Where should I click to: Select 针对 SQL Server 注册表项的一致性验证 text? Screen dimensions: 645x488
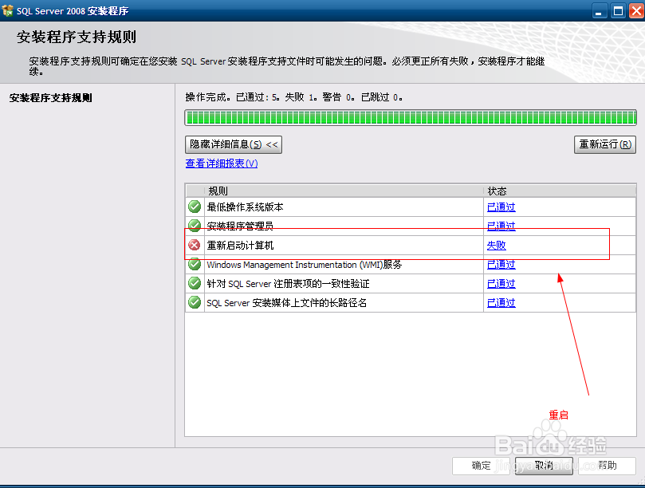[288, 284]
